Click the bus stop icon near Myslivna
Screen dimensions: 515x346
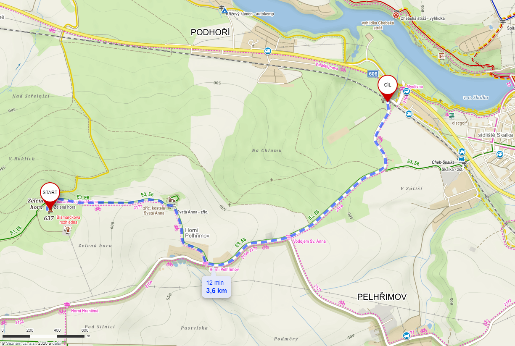click(x=406, y=91)
